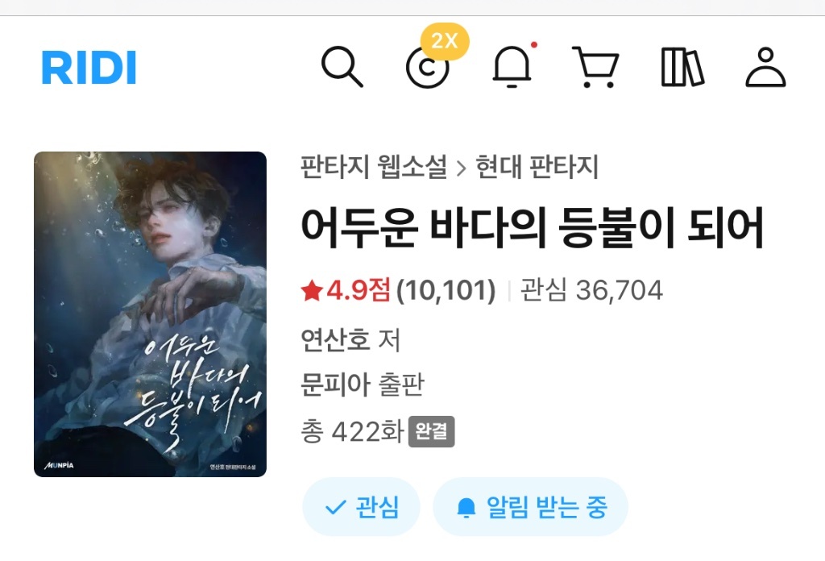The height and width of the screenshot is (561, 825).
Task: Click the bell icon in the 알림 button
Action: (466, 507)
